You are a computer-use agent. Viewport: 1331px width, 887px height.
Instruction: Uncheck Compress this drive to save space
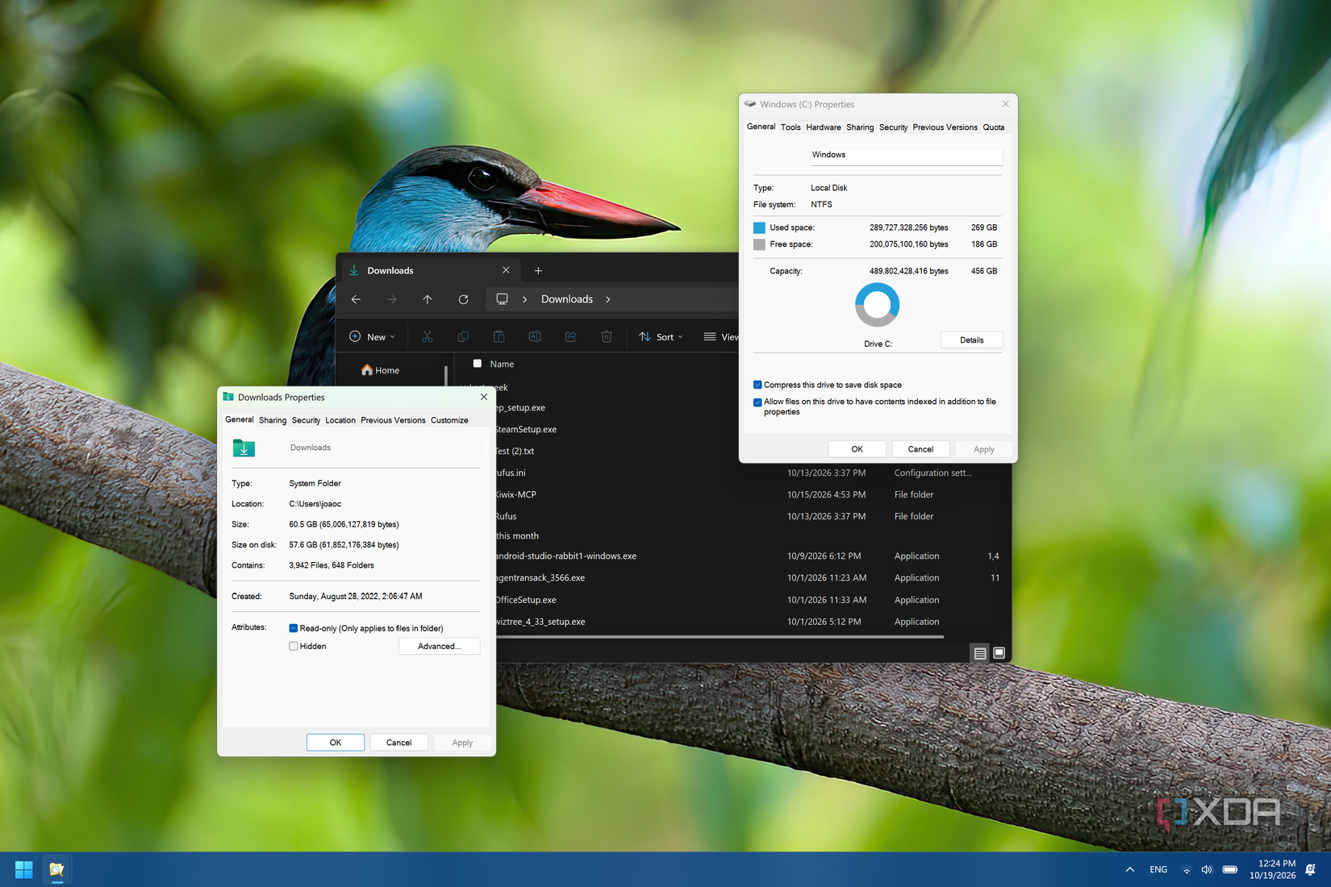(757, 385)
